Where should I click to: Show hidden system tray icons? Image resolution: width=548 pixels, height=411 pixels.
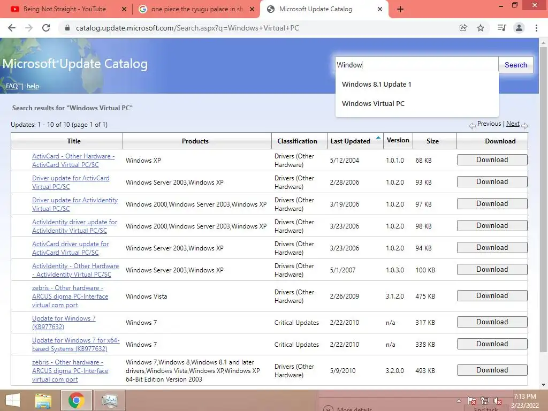459,401
